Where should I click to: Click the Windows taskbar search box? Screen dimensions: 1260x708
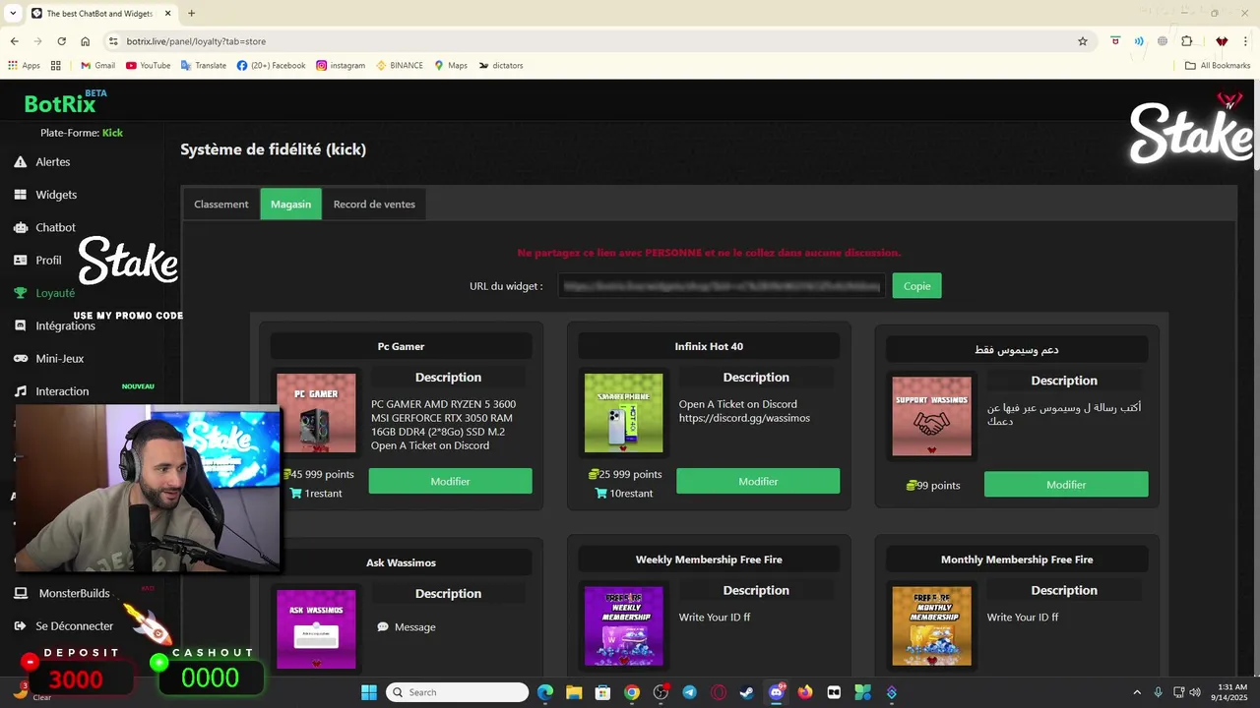457,692
